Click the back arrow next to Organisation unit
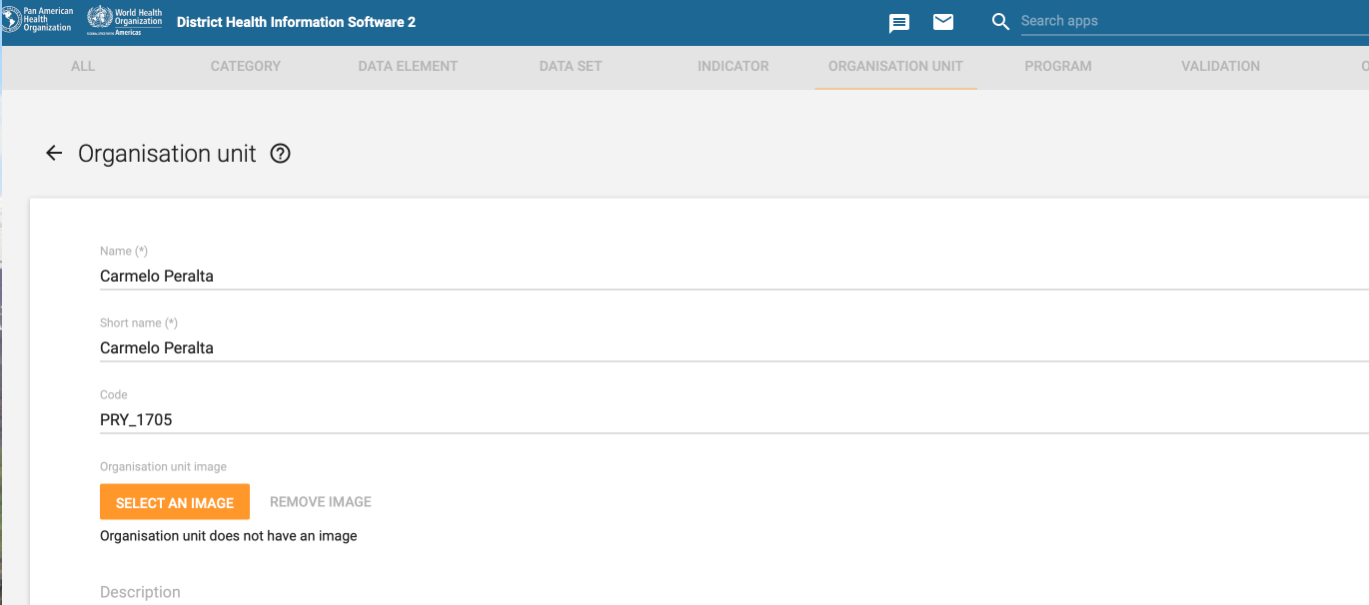This screenshot has height=605, width=1369. tap(53, 153)
